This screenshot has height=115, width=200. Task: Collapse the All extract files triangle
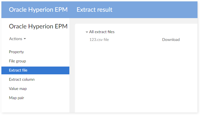(87, 32)
